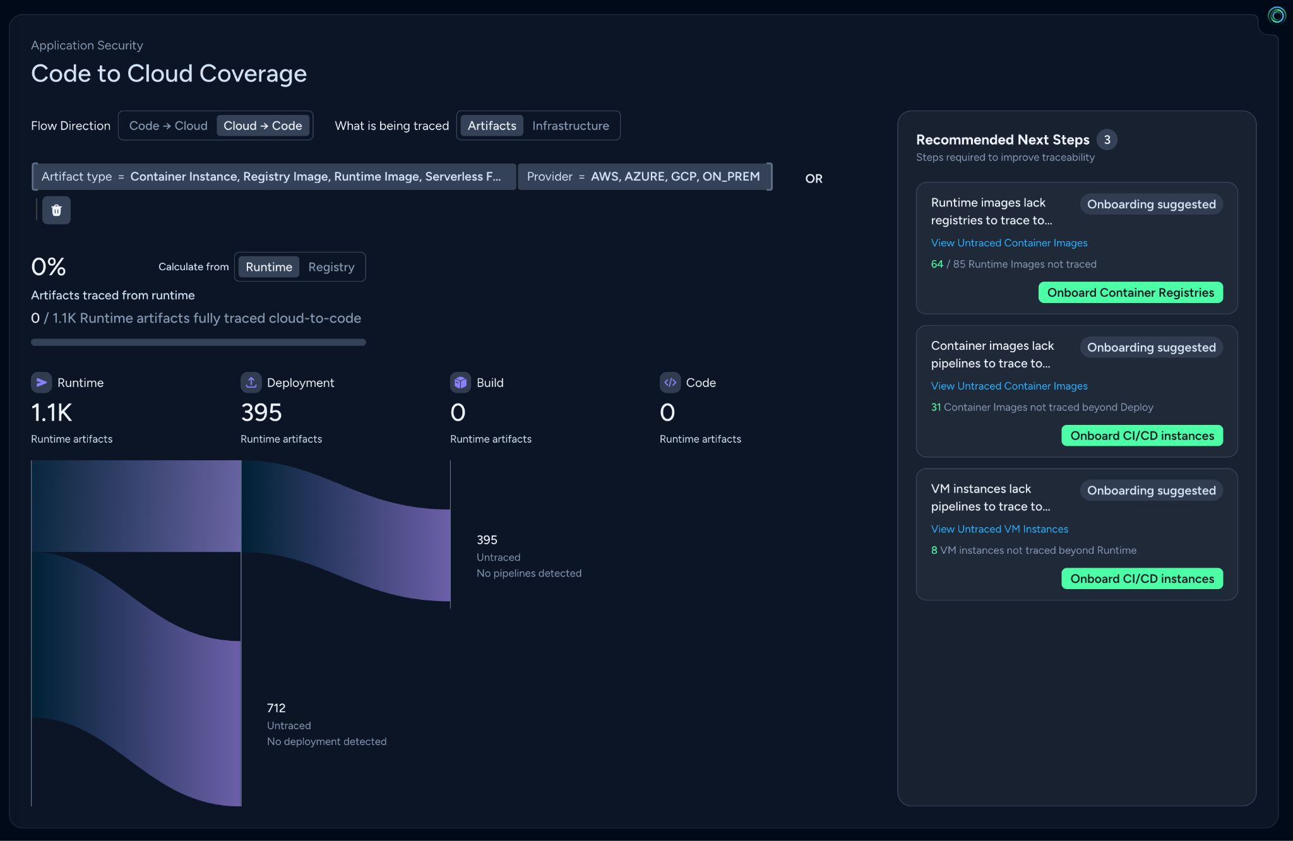Click Onboarding suggested badge on Container images card
This screenshot has height=841, width=1293.
click(x=1151, y=347)
